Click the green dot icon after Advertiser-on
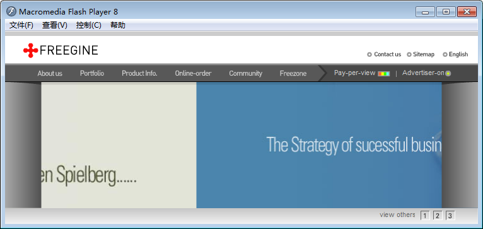The width and height of the screenshot is (483, 229). 448,74
